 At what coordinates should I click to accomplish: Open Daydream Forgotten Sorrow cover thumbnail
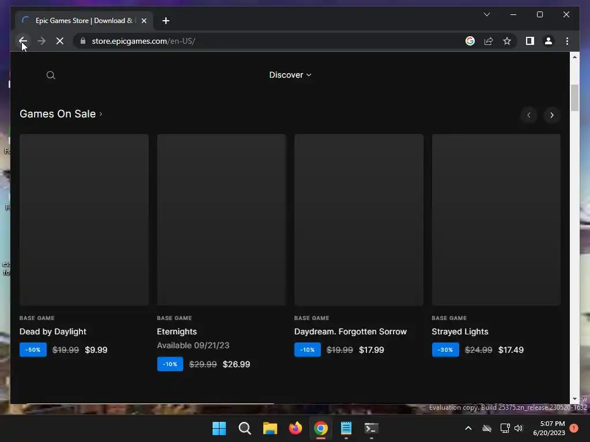[358, 219]
